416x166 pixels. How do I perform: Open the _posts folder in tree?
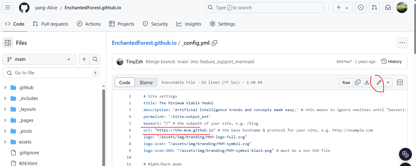coord(25,131)
